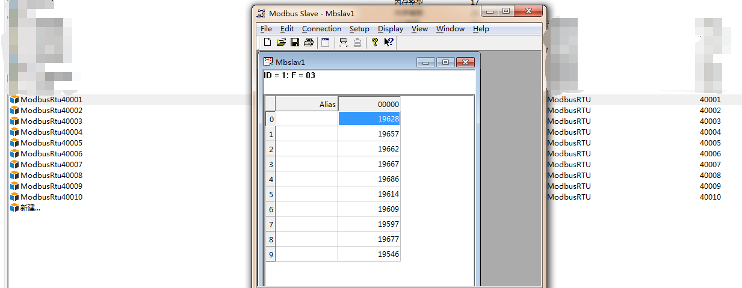This screenshot has width=742, height=288.
Task: Click the Mbslav1 document icon
Action: pos(268,61)
